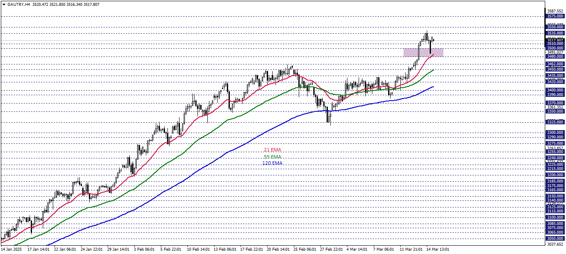Click the 3361.352 axis price value
This screenshot has height=254, width=566.
555,107
